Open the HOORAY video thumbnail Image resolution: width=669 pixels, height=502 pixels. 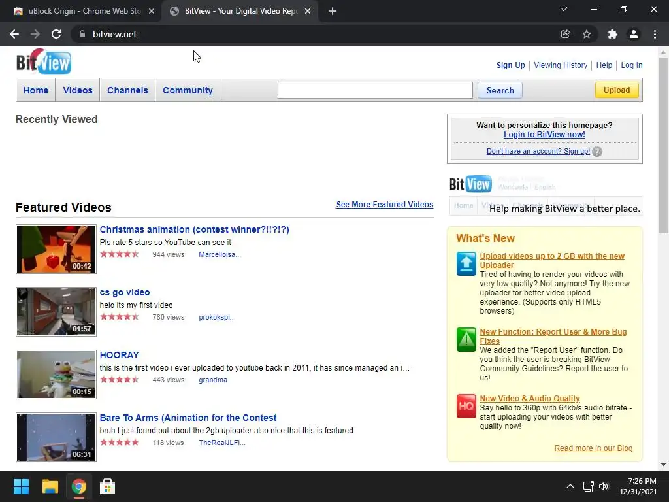[x=56, y=375]
